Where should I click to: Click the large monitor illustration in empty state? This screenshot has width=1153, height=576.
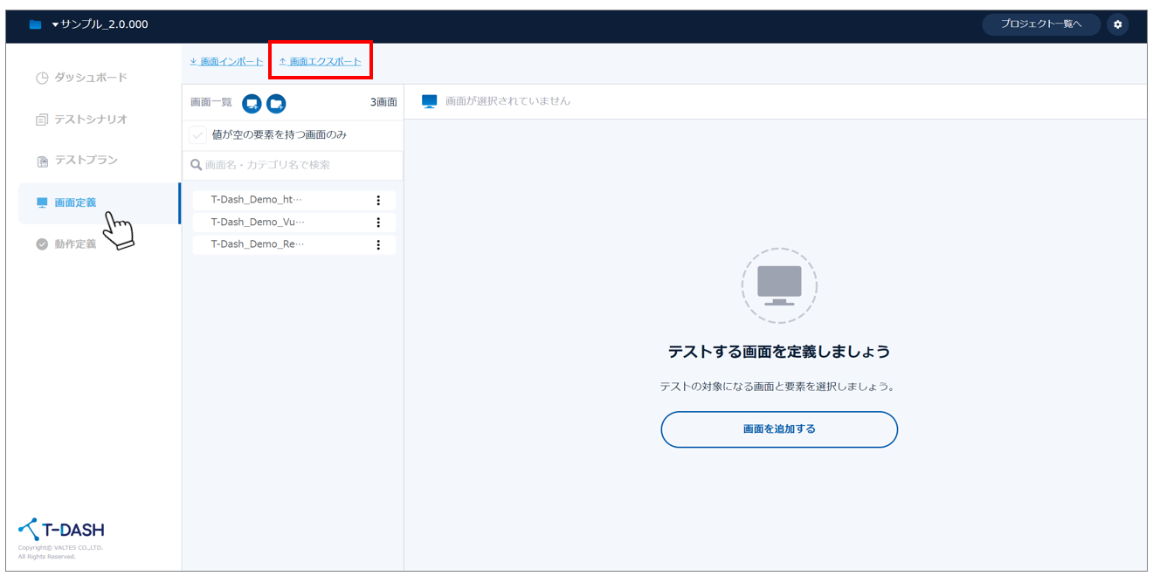coord(779,285)
